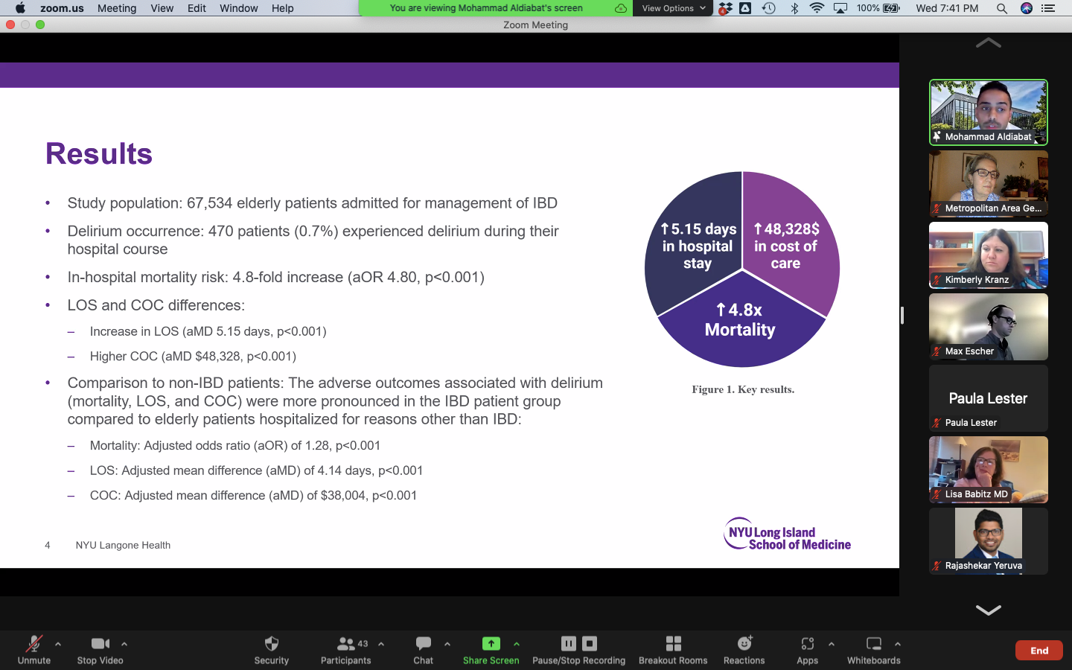This screenshot has height=670, width=1072.
Task: Click the Wed 7:41 PM clock
Action: [947, 8]
